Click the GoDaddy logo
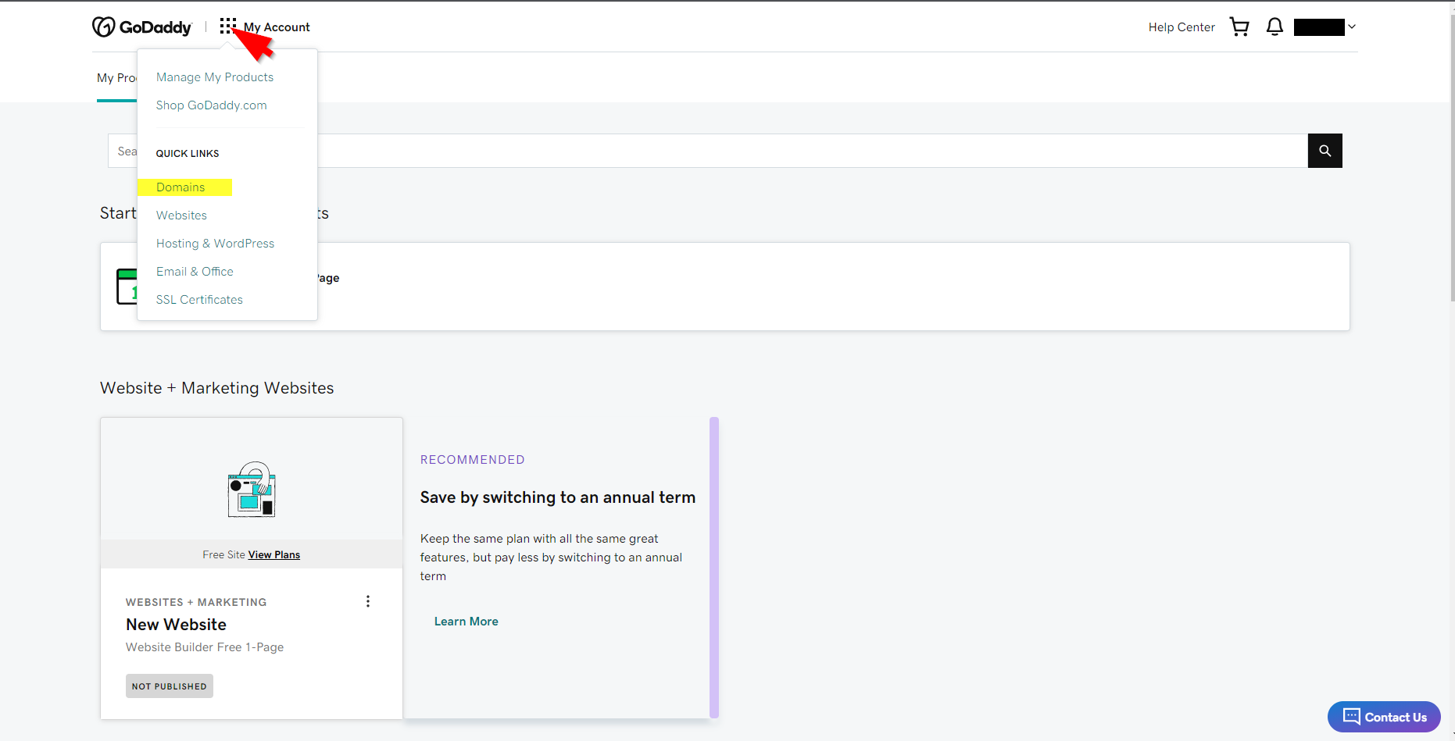The height and width of the screenshot is (741, 1455). [141, 27]
